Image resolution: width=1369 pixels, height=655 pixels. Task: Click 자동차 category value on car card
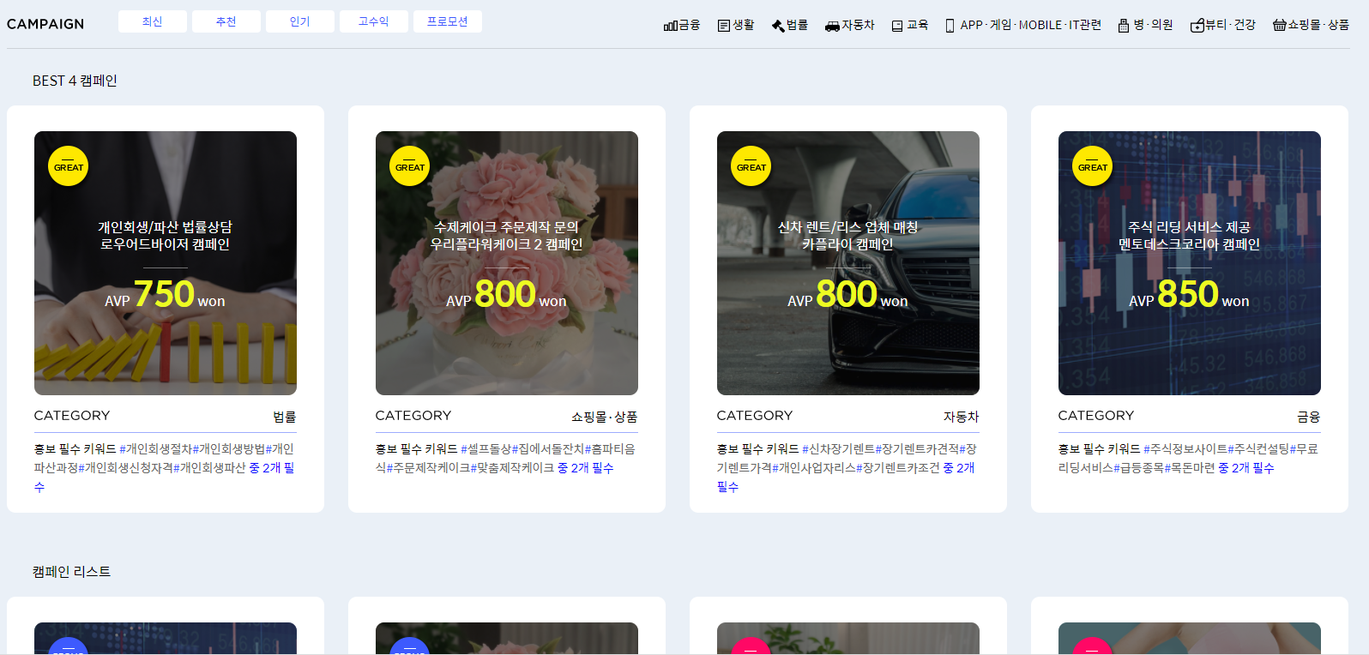pos(962,417)
